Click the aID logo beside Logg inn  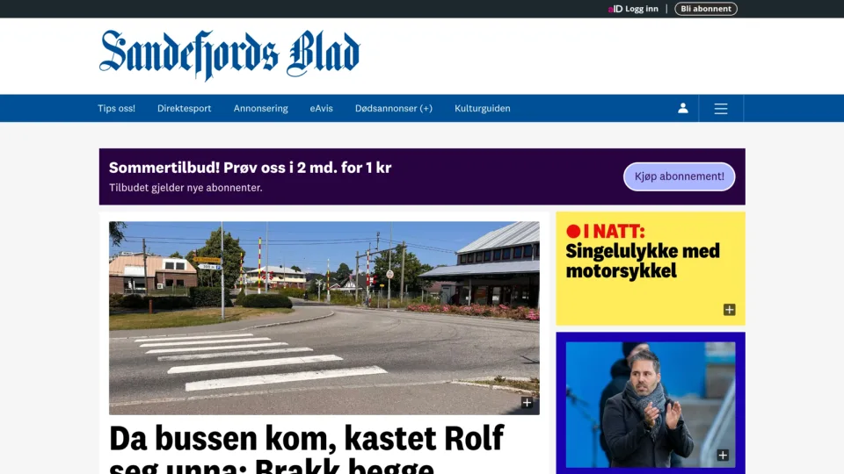615,9
